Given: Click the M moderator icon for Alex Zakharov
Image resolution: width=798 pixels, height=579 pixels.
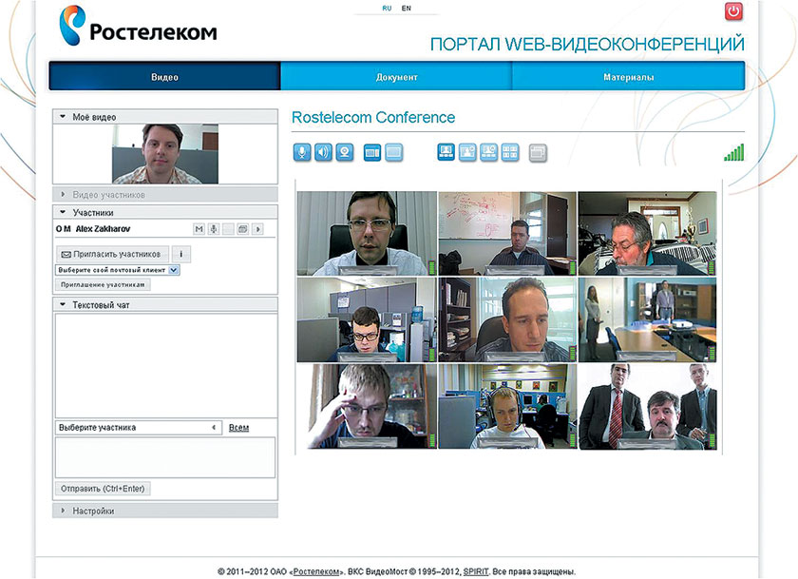Looking at the screenshot, I should click(199, 229).
